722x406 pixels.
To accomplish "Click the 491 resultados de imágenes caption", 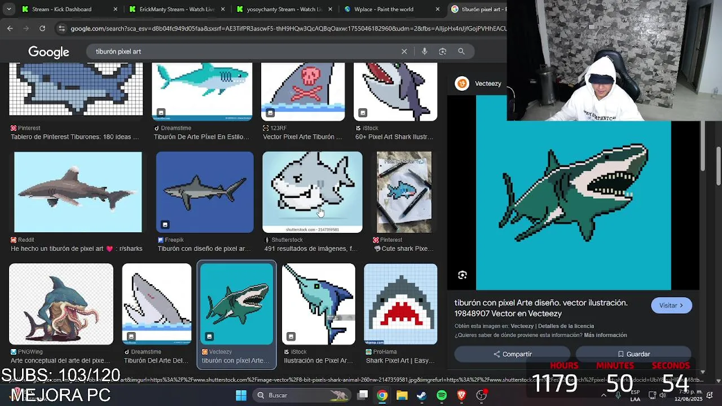I will 311,249.
